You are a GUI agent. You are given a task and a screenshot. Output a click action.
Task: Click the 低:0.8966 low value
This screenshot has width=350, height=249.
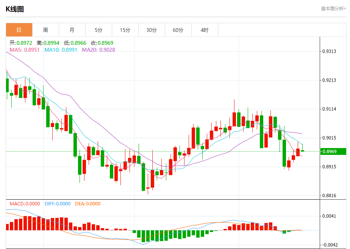(x=75, y=43)
